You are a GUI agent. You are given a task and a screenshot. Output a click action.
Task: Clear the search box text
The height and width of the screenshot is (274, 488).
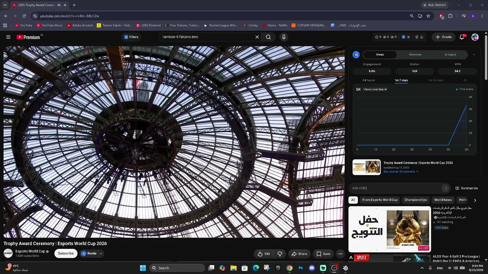(257, 37)
